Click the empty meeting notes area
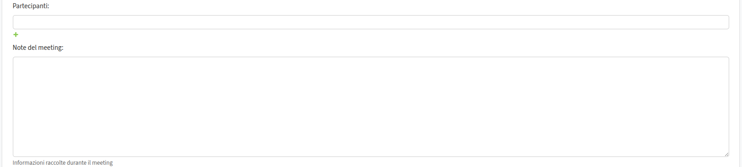This screenshot has width=742, height=167. [x=371, y=107]
